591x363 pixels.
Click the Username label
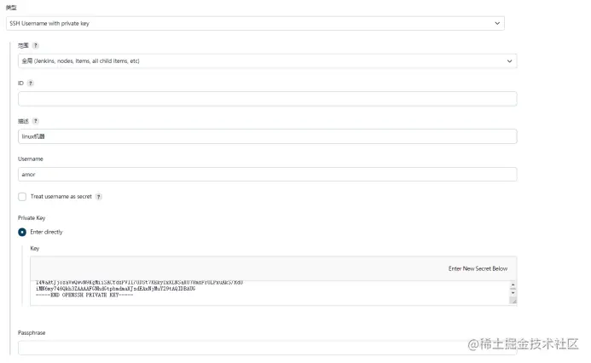(x=31, y=158)
